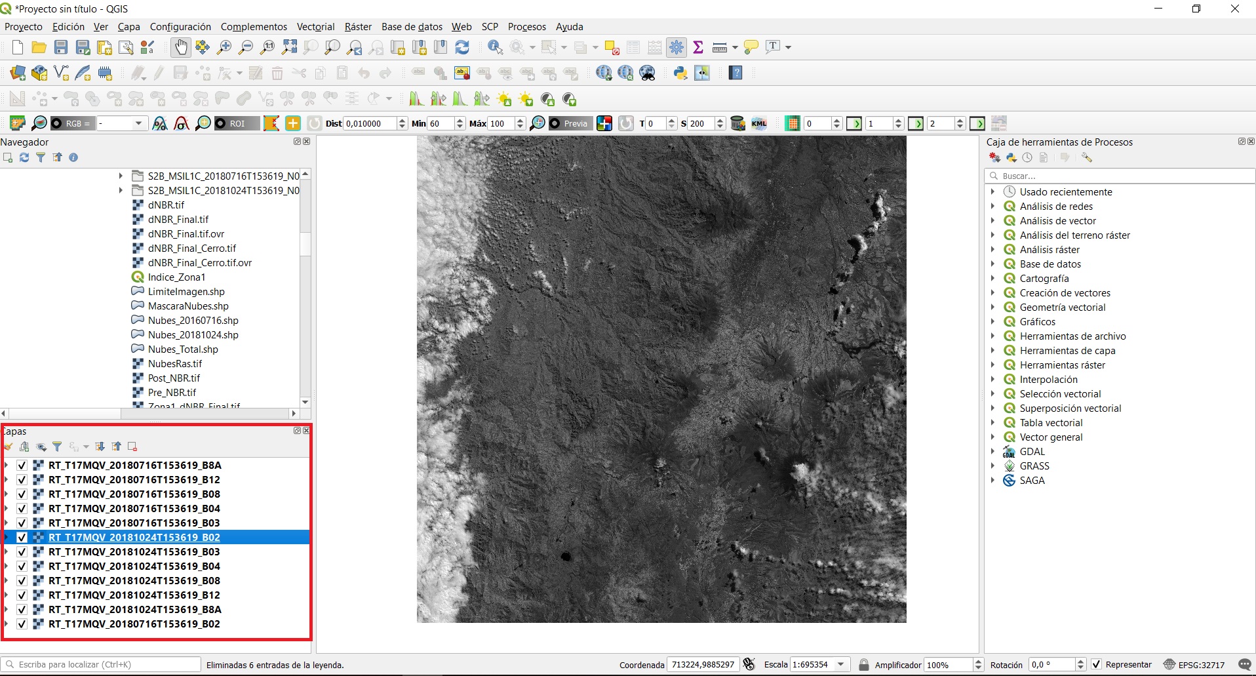The width and height of the screenshot is (1256, 676).
Task: Open the processing Toolbox gear icon
Action: [677, 47]
